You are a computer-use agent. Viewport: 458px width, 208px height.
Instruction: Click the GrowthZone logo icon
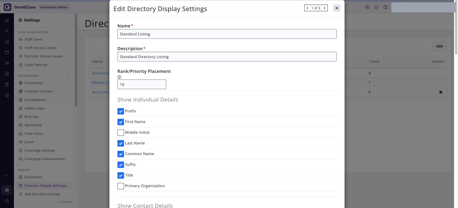pyautogui.click(x=7, y=7)
